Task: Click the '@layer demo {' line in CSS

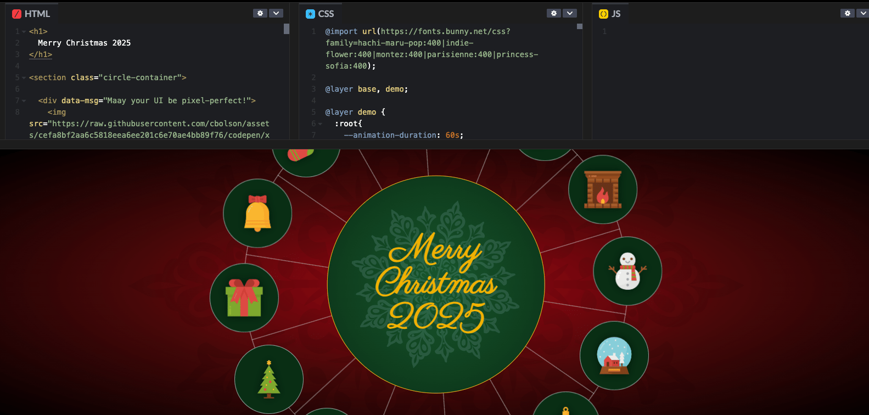Action: coord(355,112)
